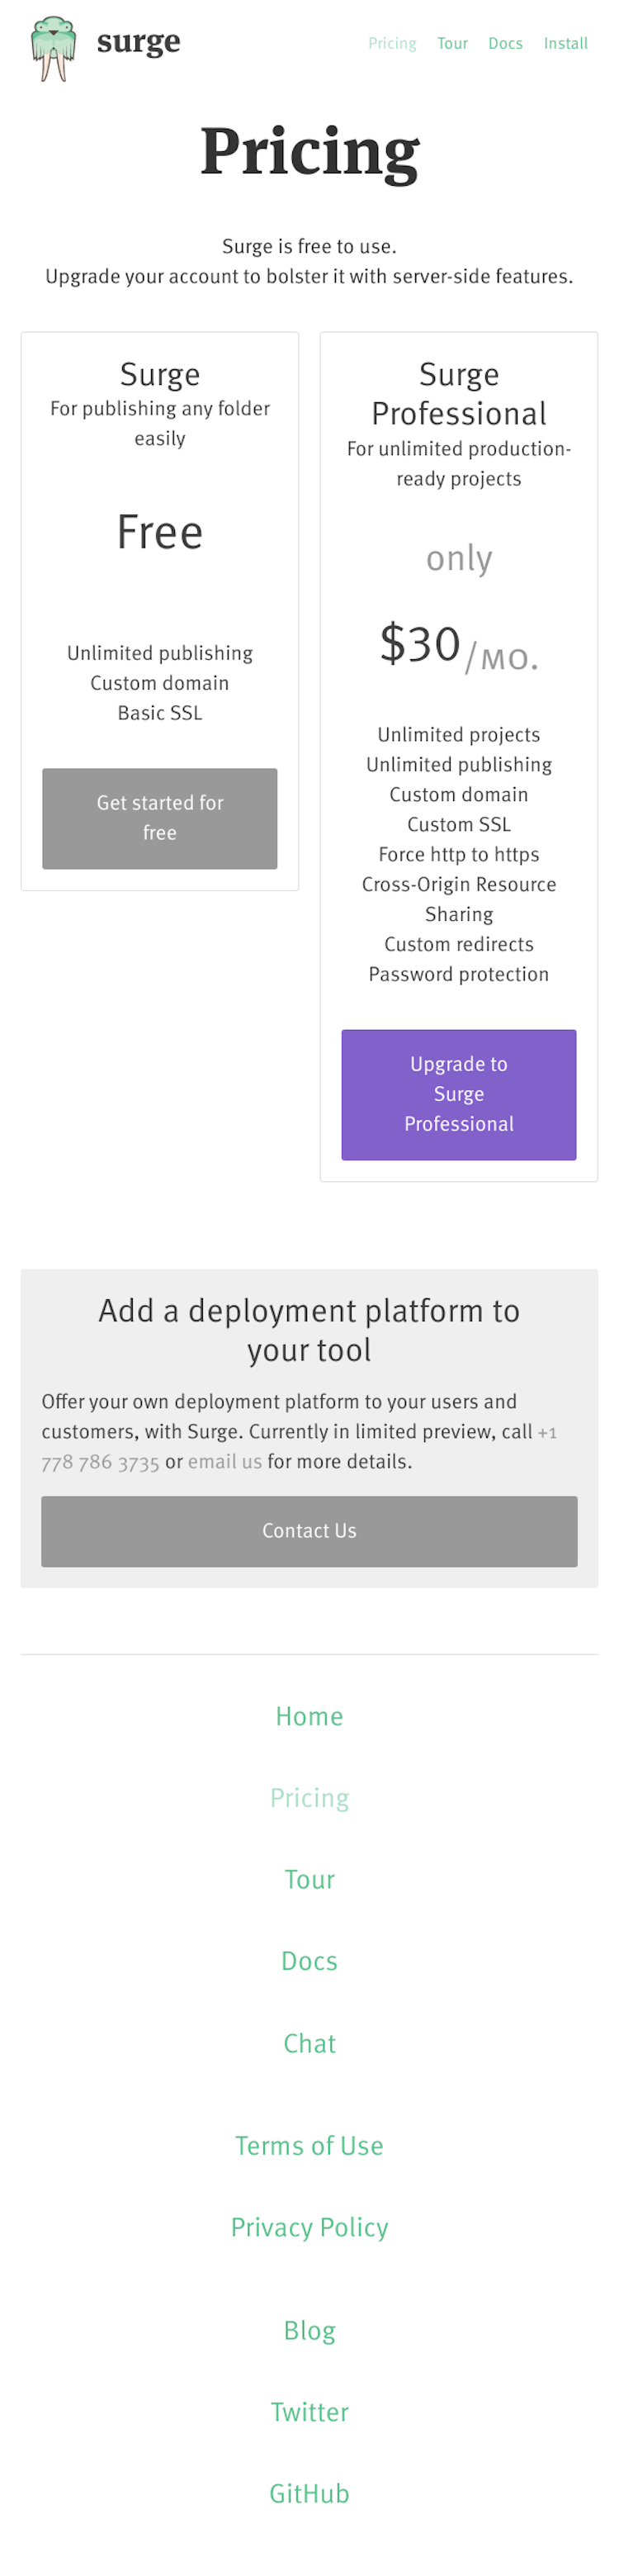619x2576 pixels.
Task: Click "Cross-Origin Resource Sharing" feature text
Action: pyautogui.click(x=459, y=899)
